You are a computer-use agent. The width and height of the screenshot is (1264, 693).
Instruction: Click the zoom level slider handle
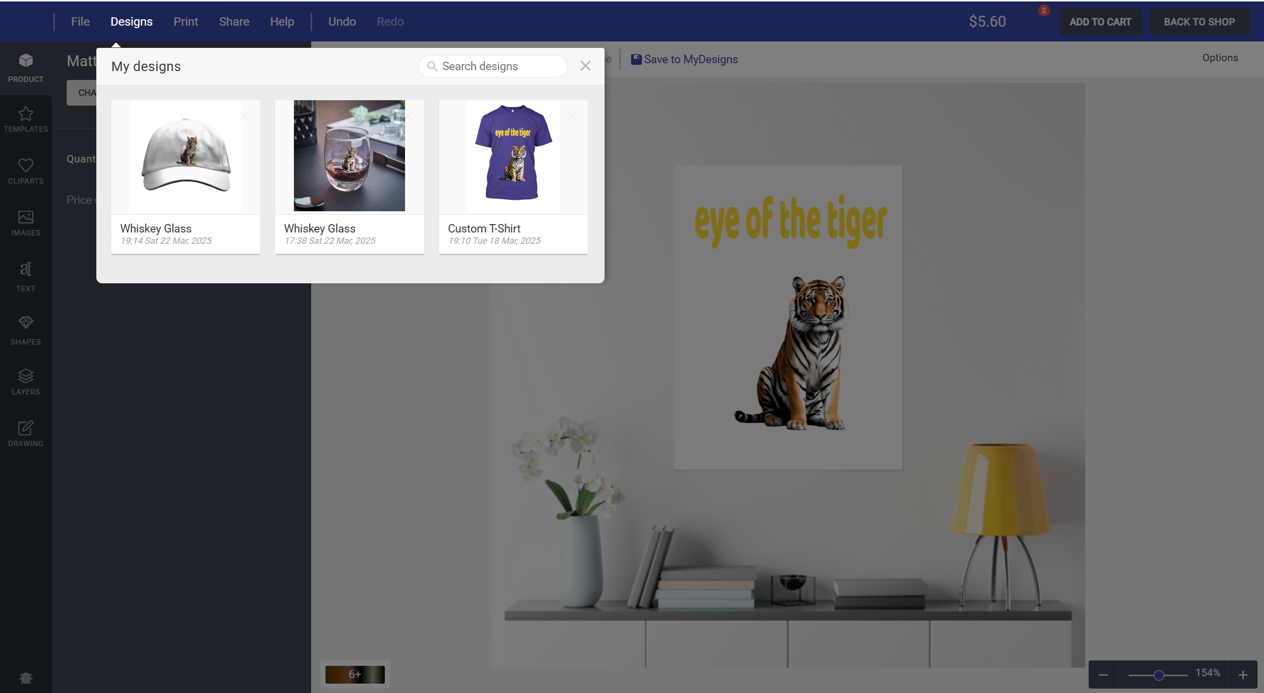pos(1159,675)
